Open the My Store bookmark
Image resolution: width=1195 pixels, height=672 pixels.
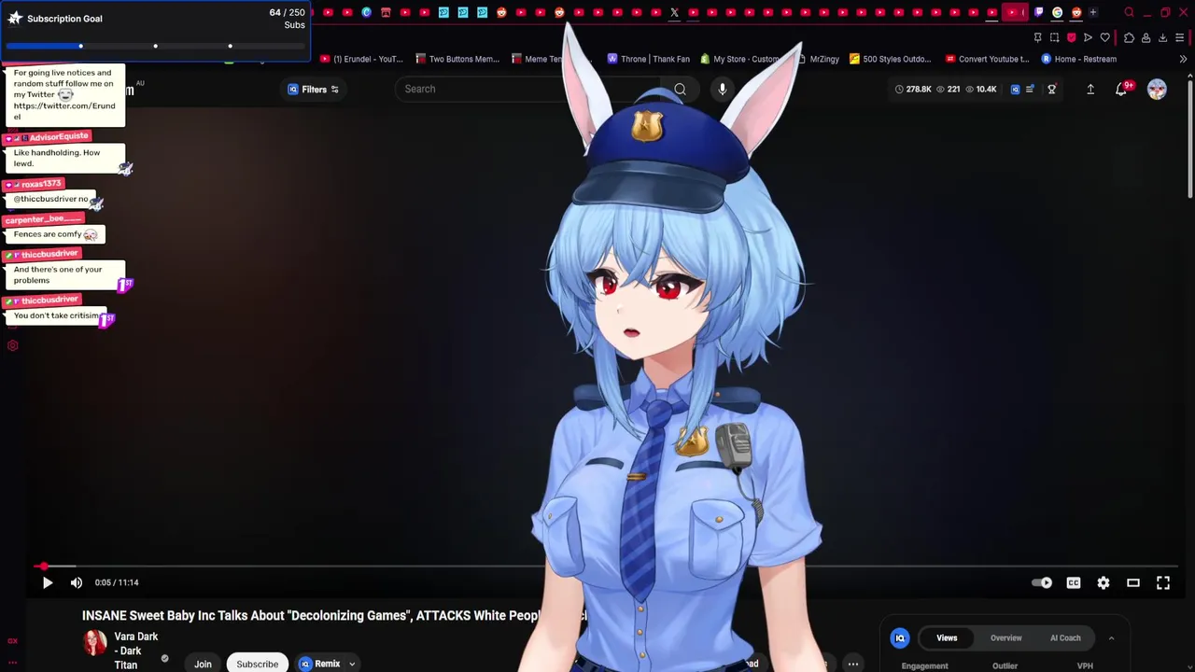pos(739,59)
